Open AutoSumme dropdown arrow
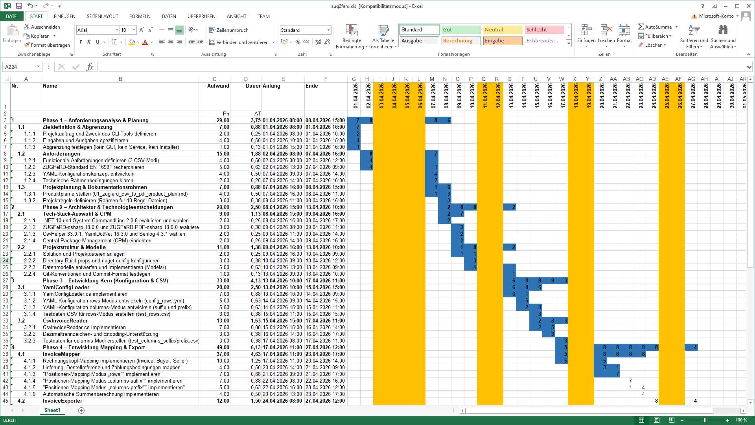Screen dimensions: 755x425 tap(676, 27)
